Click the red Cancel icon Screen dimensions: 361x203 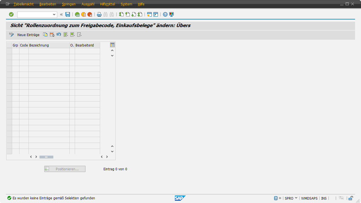[90, 14]
